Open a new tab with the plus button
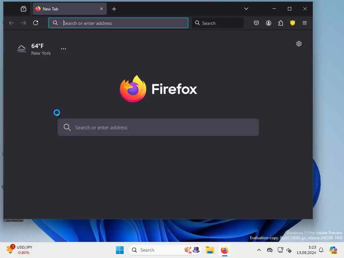Viewport: 344px width, 258px height. 114,9
